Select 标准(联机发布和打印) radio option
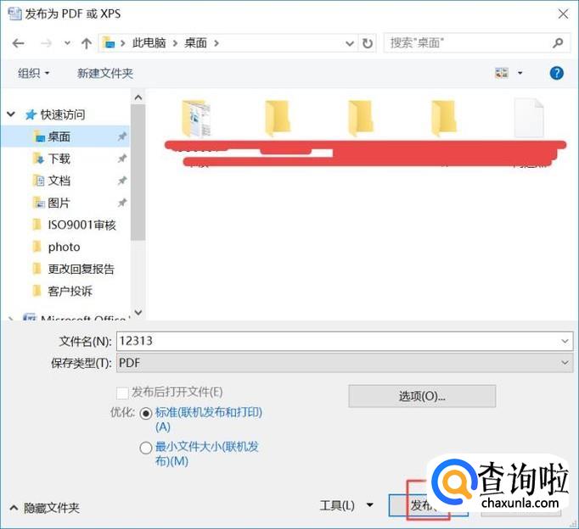 click(x=146, y=413)
